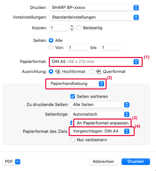The image size is (156, 171).
Task: Click the Papierformat popup's blue arrow icon
Action: click(x=136, y=62)
